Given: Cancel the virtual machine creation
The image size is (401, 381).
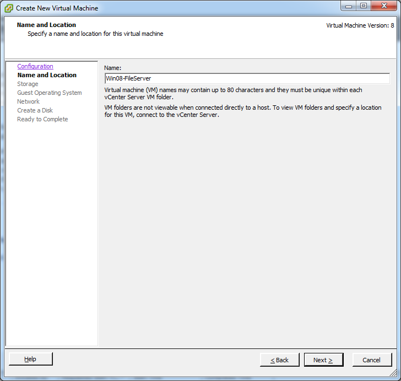Looking at the screenshot, I should [371, 360].
